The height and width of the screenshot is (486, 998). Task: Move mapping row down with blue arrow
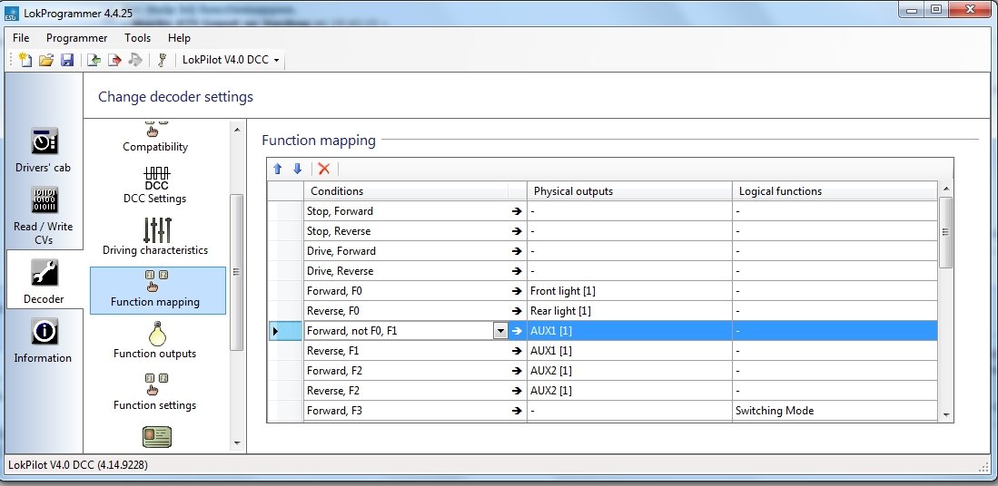[x=297, y=169]
